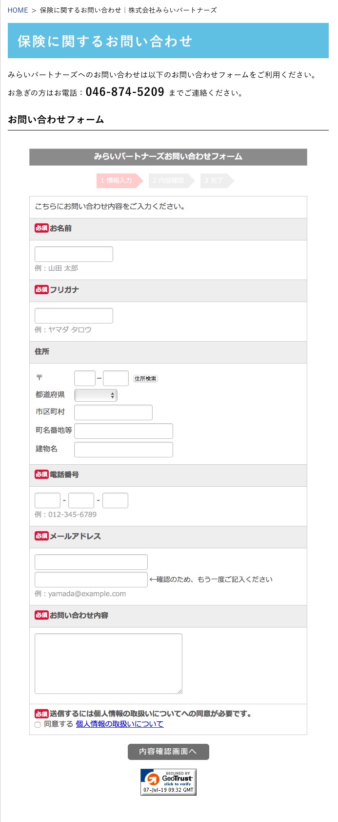Click the second postal code box
Viewport: 338px width, 822px height.
pyautogui.click(x=116, y=378)
